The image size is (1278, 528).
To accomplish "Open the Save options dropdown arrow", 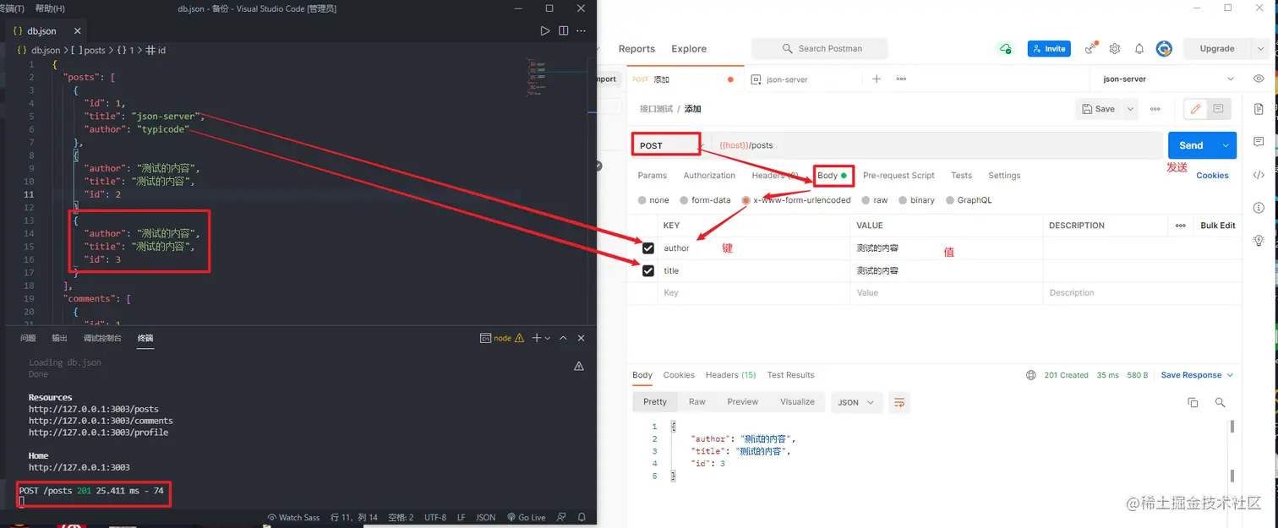I will point(1131,109).
